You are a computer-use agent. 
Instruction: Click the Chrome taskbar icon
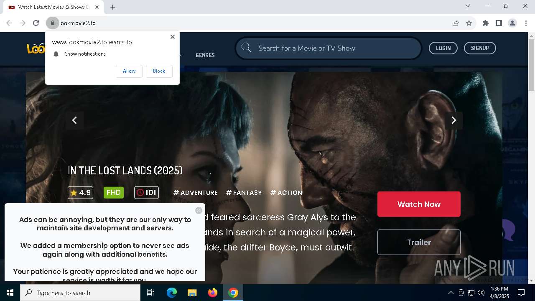[x=233, y=293]
